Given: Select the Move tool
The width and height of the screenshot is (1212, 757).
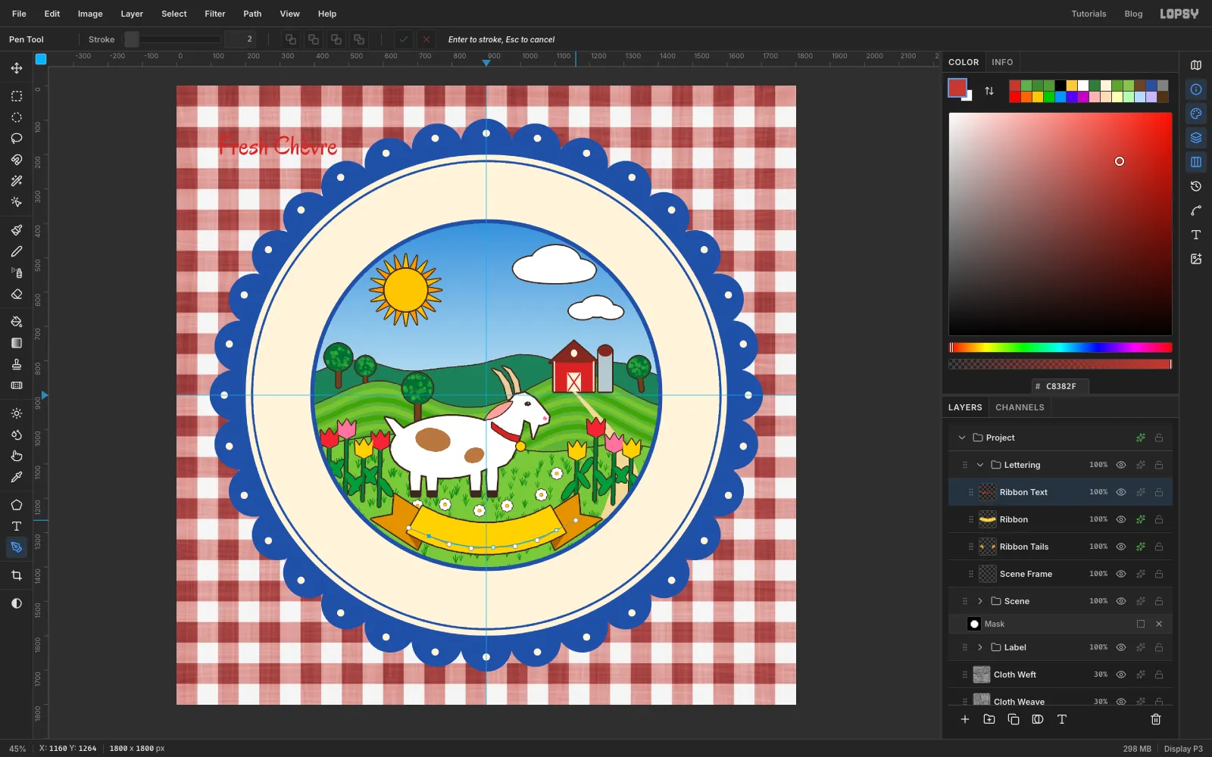Looking at the screenshot, I should 17,68.
